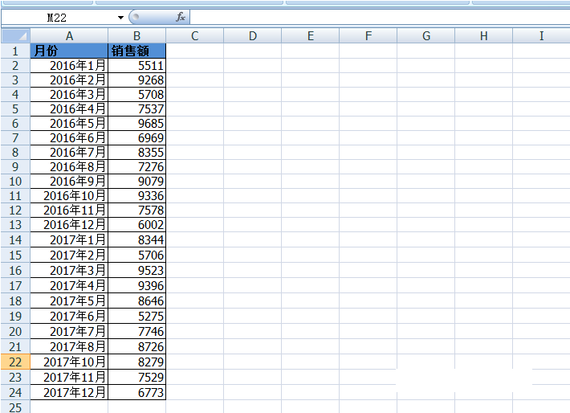The image size is (570, 413).
Task: Select cell with 2017年1月
Action: coord(69,239)
